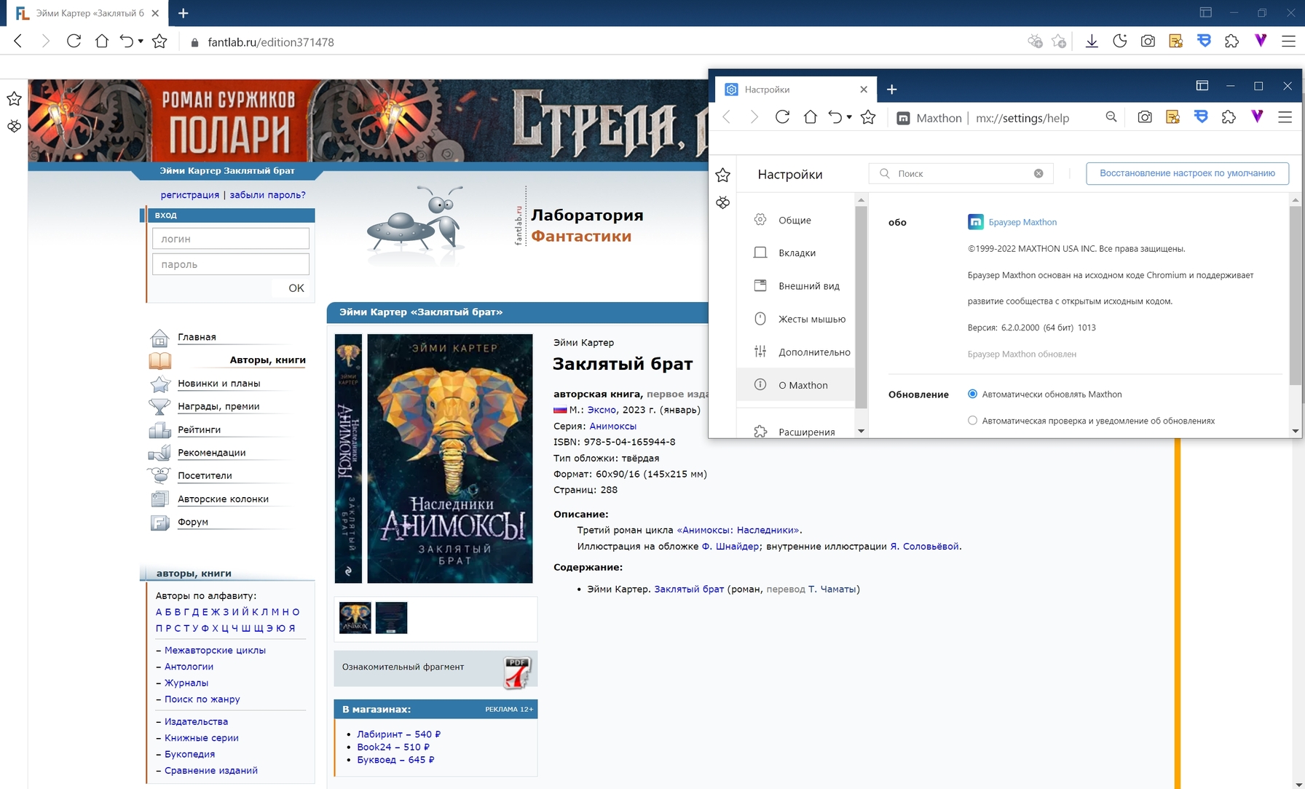Open a new tab in the main browser window
This screenshot has height=789, width=1305.
click(x=183, y=13)
